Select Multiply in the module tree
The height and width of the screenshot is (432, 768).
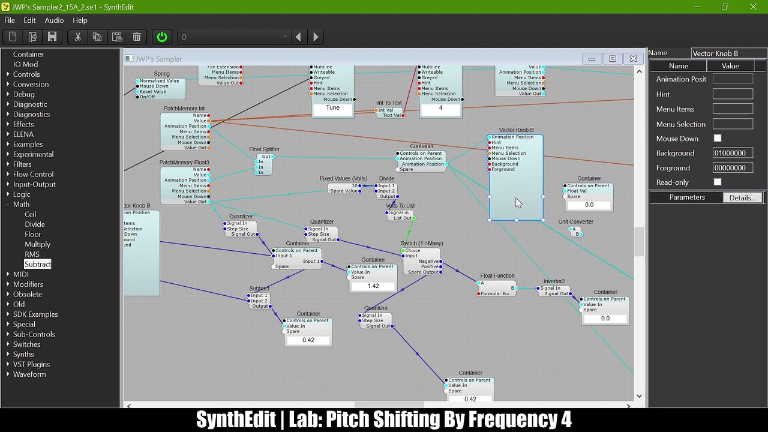point(37,244)
